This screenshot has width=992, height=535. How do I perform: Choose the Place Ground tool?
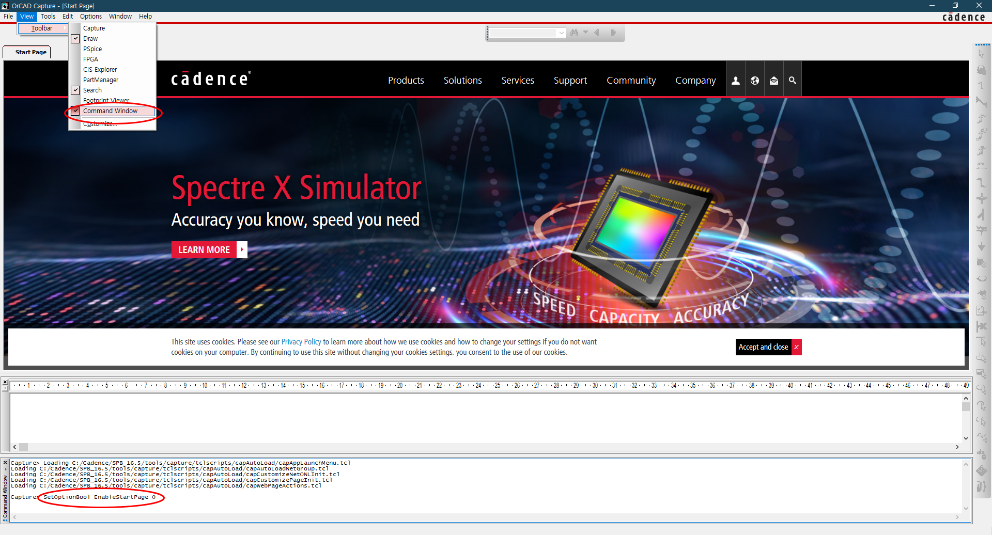(x=981, y=246)
